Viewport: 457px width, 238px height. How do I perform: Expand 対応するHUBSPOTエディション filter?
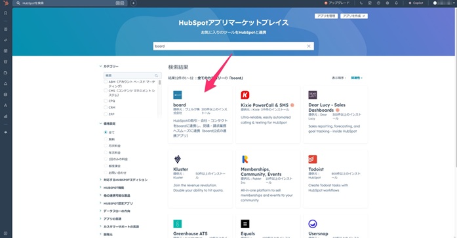pos(124,180)
